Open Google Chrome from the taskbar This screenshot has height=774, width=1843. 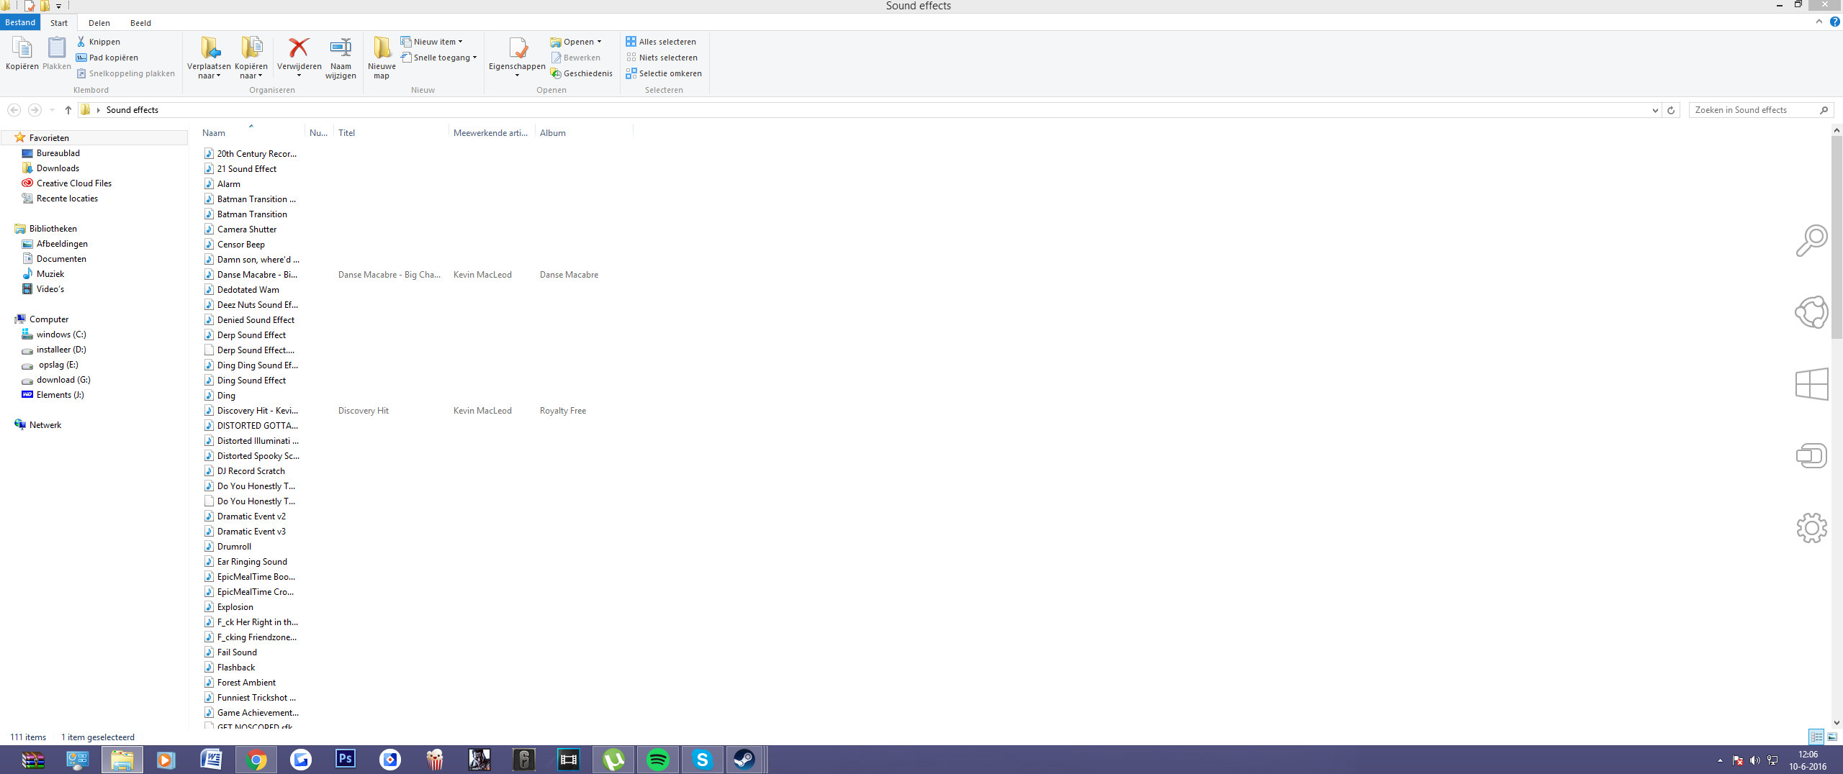pyautogui.click(x=256, y=760)
